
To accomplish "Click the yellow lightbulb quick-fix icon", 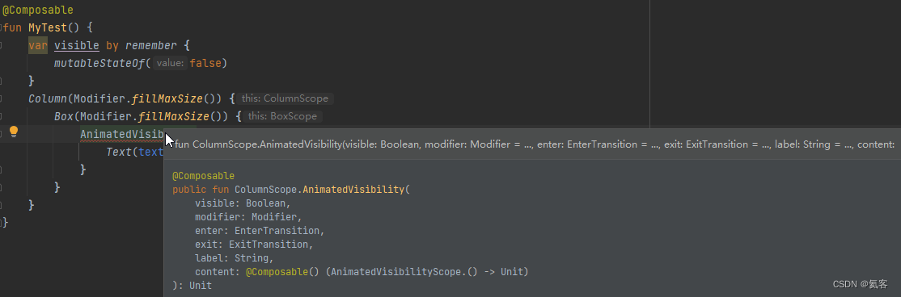I will (14, 132).
